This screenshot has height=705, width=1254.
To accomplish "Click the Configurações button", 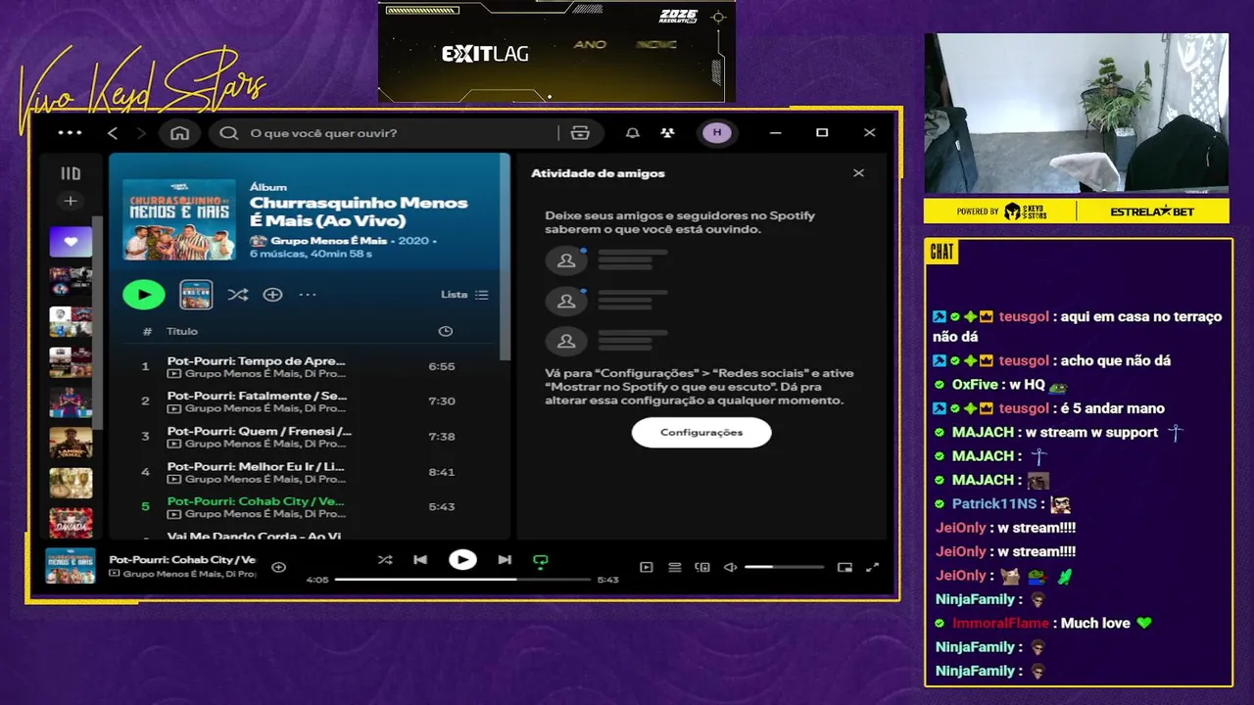I will pos(701,432).
